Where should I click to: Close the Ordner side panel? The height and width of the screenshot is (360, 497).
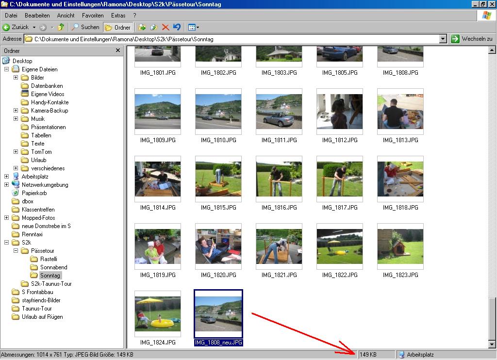pyautogui.click(x=118, y=50)
